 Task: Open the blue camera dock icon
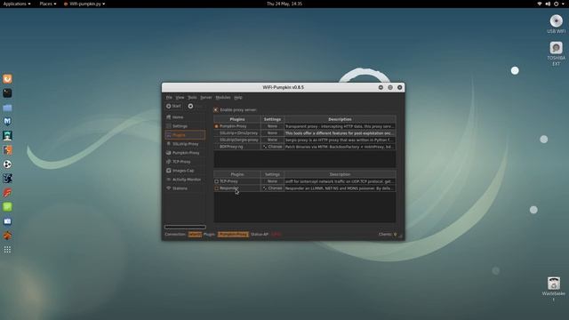7,221
